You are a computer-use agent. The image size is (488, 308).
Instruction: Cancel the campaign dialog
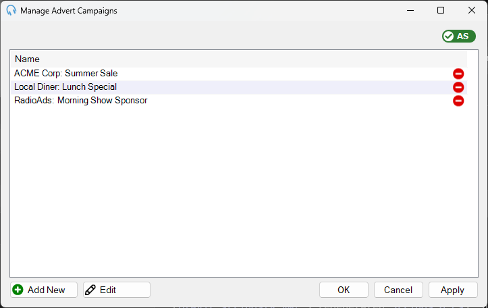coord(398,290)
